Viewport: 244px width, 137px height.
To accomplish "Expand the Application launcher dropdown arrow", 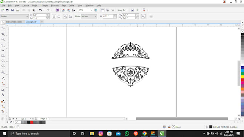I will pos(147,10).
